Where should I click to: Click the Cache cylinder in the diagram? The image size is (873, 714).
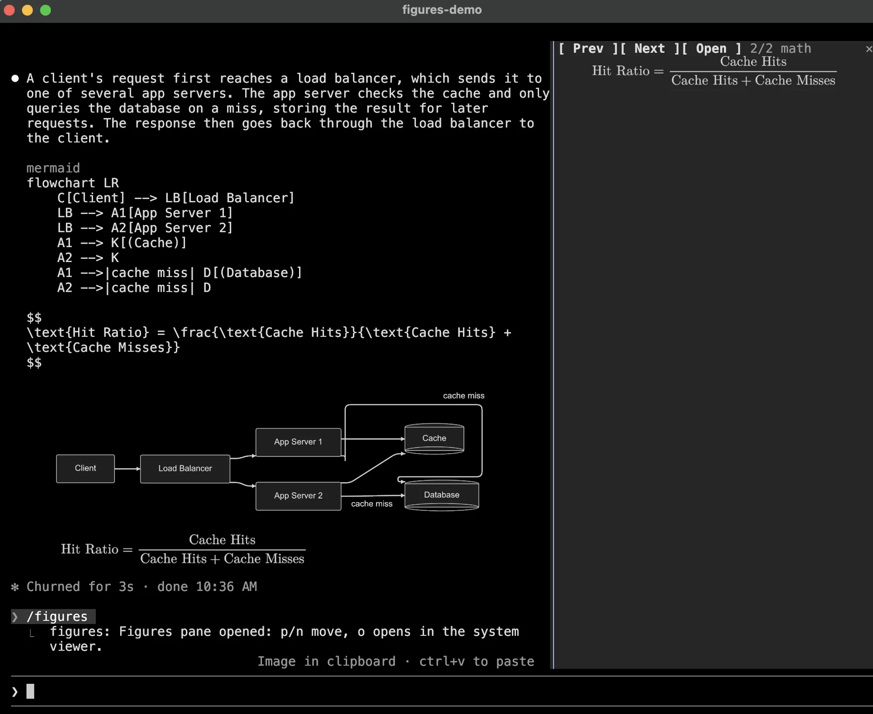click(434, 438)
